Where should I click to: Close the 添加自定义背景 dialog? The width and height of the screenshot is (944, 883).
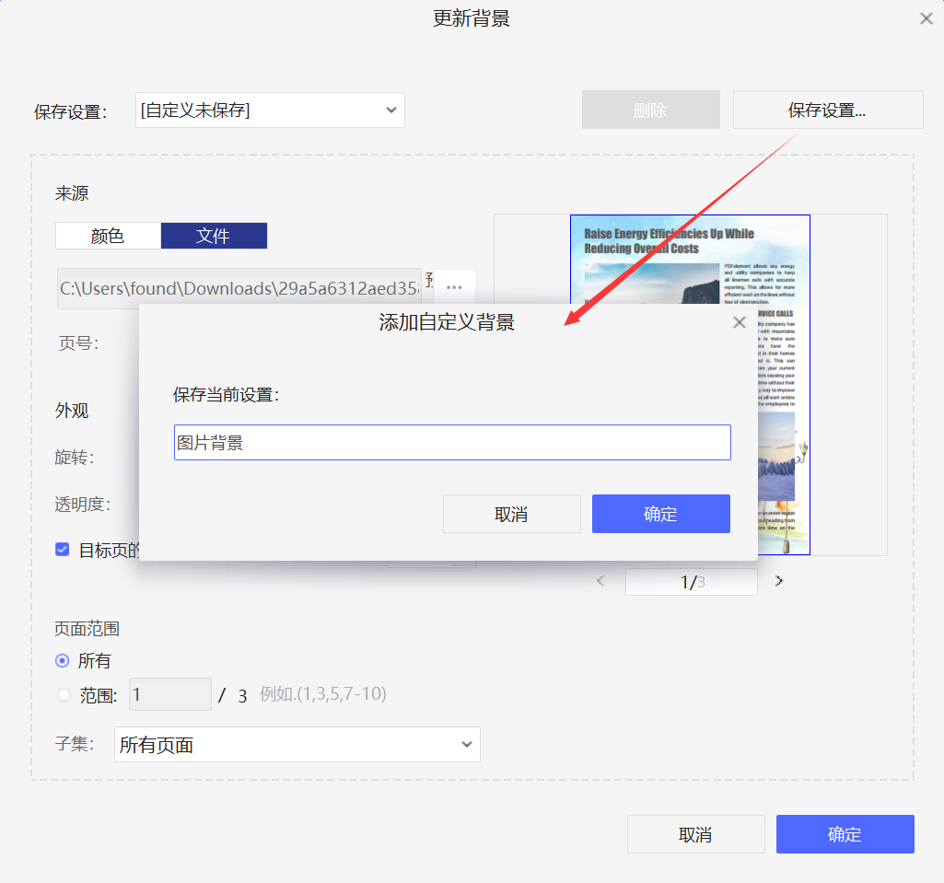(739, 322)
